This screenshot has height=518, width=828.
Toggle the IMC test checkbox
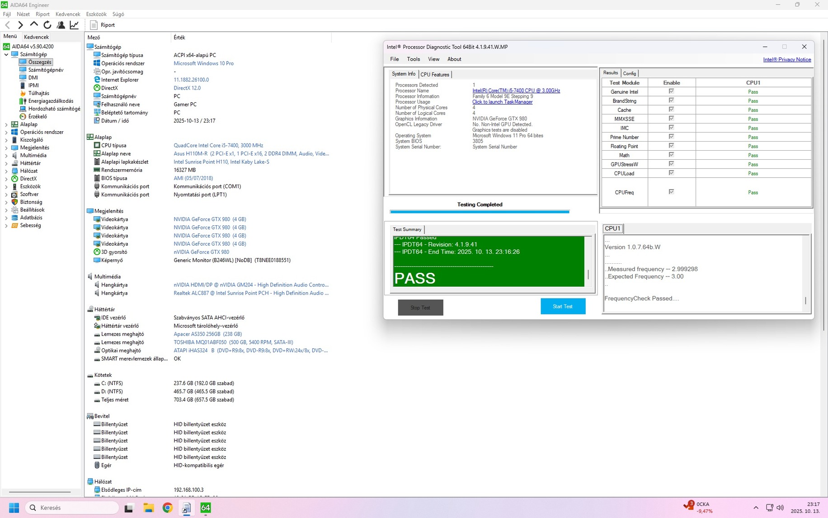click(671, 128)
